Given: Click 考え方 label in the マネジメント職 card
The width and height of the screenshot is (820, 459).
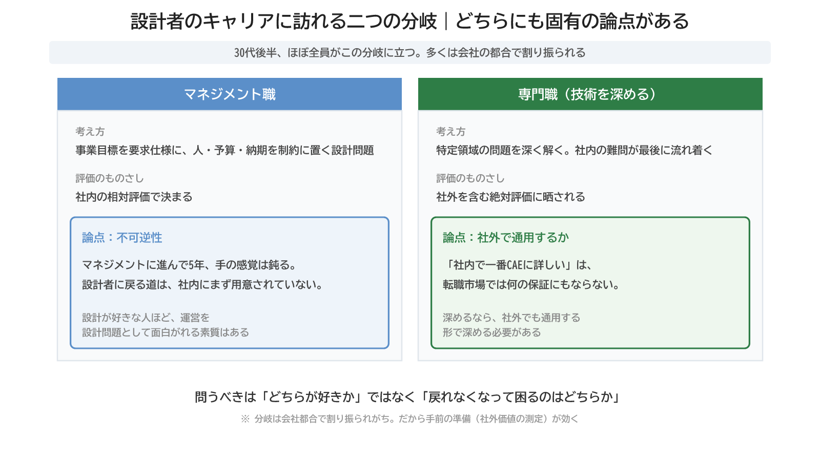Looking at the screenshot, I should (x=90, y=132).
